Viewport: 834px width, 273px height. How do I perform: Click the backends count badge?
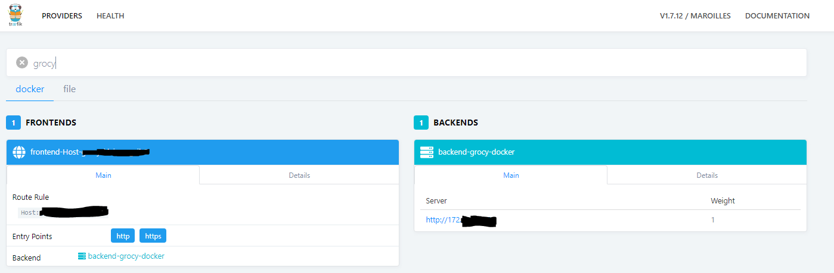coord(421,123)
